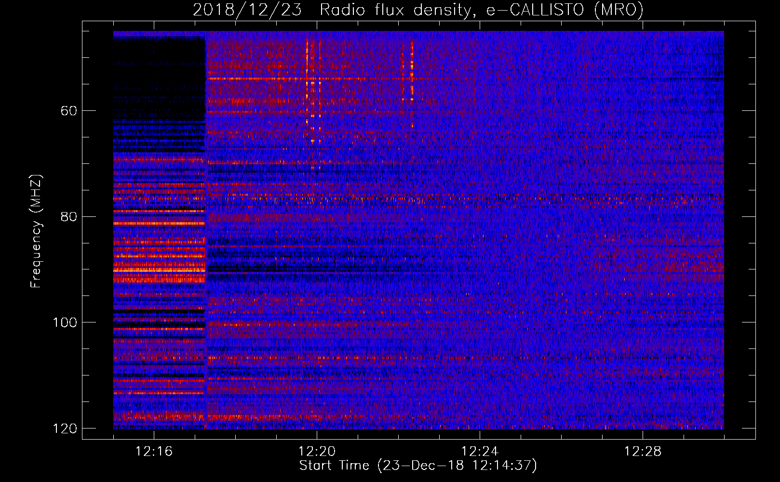Click the 120 frequency tick label
Viewport: 780px width, 482px height.
[65, 428]
